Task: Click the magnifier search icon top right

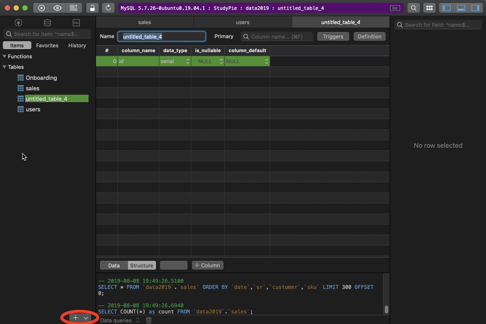Action: click(413, 8)
